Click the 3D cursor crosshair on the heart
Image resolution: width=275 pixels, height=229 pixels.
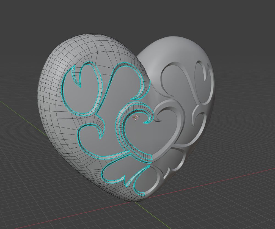coord(135,117)
